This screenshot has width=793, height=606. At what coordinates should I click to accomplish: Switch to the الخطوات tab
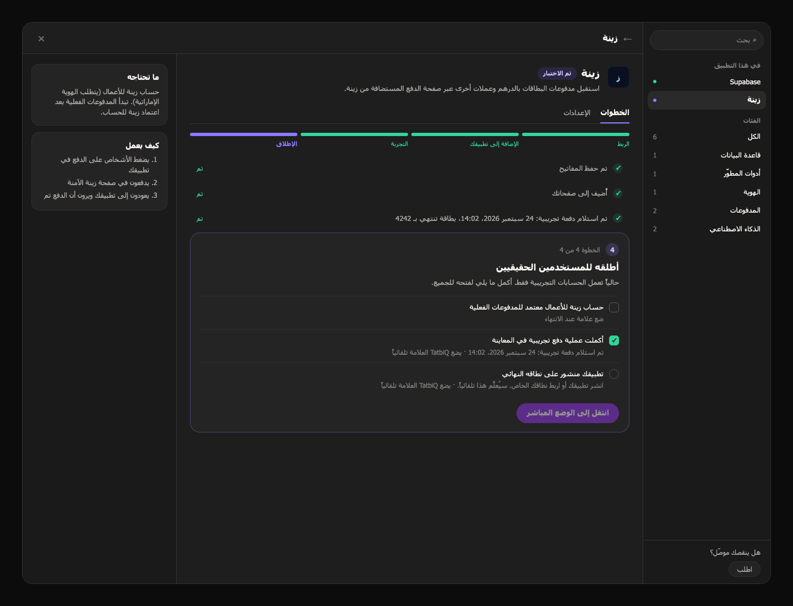coord(615,113)
